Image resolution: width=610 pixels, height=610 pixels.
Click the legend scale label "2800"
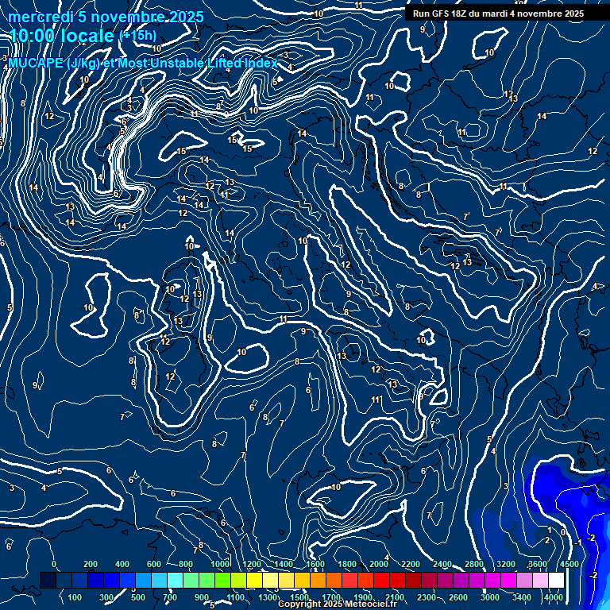pyautogui.click(x=474, y=564)
